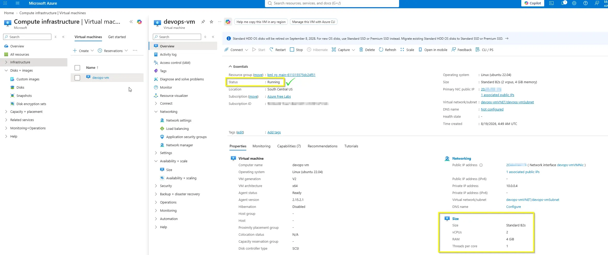Open the Azure Free Labs subscription link
Image resolution: width=608 pixels, height=255 pixels.
pos(279,97)
